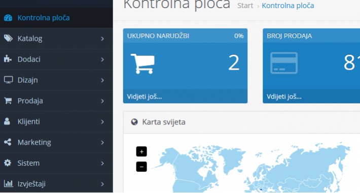360x193 pixels.
Task: Click the BROJ PRODAJA tile heading
Action: click(x=290, y=36)
